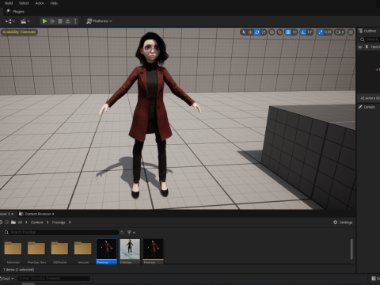Toggle world/local coordinate space globe icon

(272, 32)
